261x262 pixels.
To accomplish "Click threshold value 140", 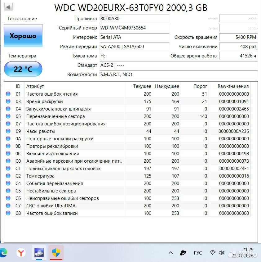I will tap(203, 116).
